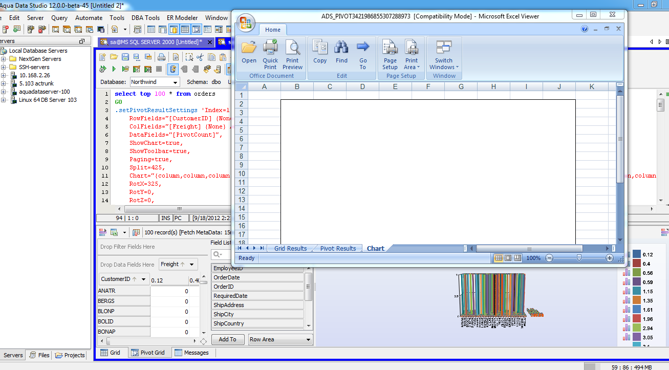669x370 pixels.
Task: Open the Freight field dropdown arrow
Action: tap(192, 265)
